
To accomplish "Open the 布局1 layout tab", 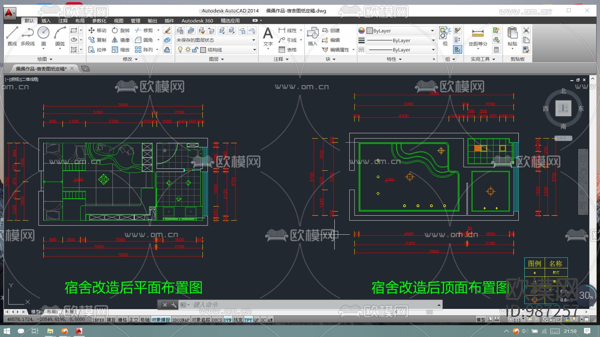I will click(52, 312).
